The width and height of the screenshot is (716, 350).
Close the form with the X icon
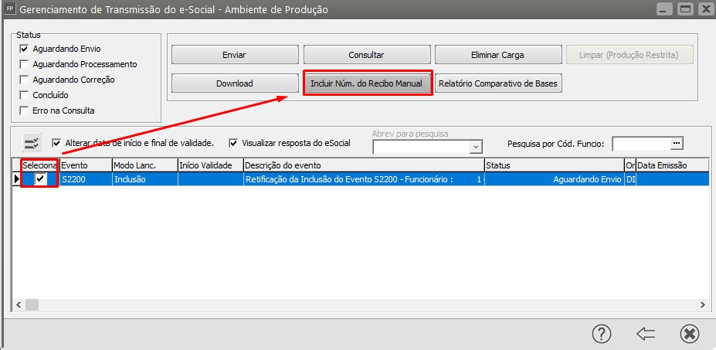tap(690, 334)
